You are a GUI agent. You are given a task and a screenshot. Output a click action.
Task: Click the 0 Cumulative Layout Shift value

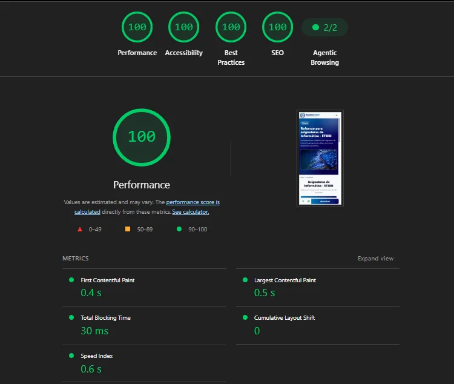[x=257, y=331]
